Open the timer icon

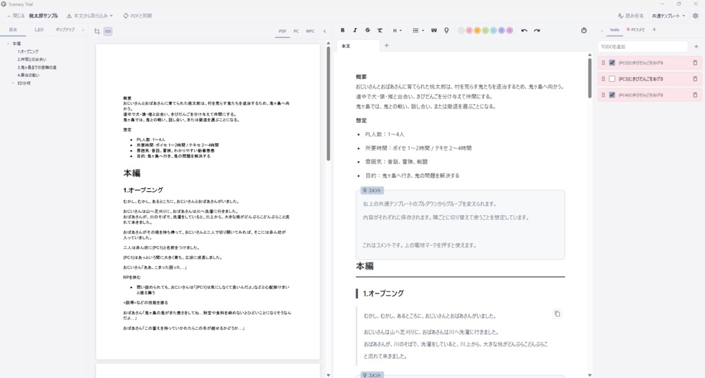(584, 30)
